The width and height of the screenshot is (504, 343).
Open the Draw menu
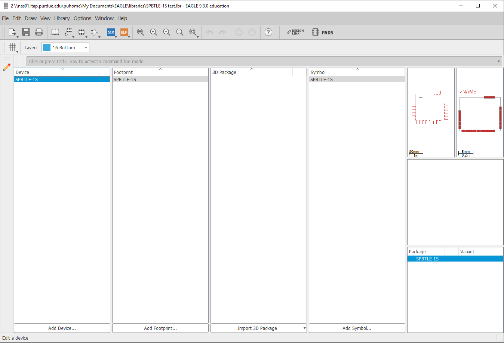click(31, 18)
